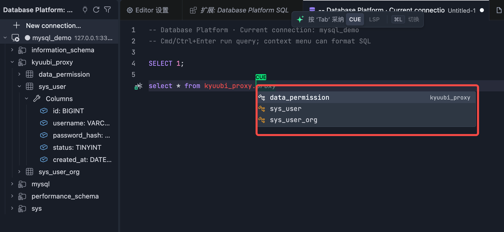
Task: Click the 切换 switch label
Action: click(414, 19)
